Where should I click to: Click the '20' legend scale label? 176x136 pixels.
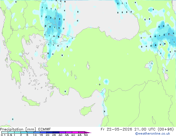(47, 135)
